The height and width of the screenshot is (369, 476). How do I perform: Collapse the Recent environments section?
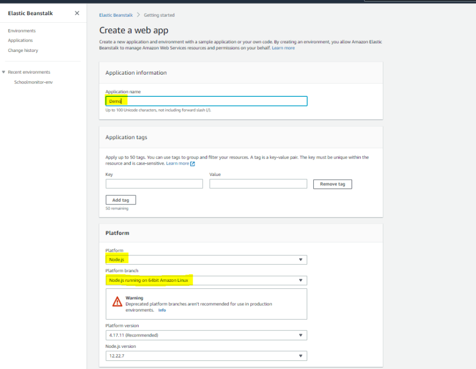[x=4, y=72]
